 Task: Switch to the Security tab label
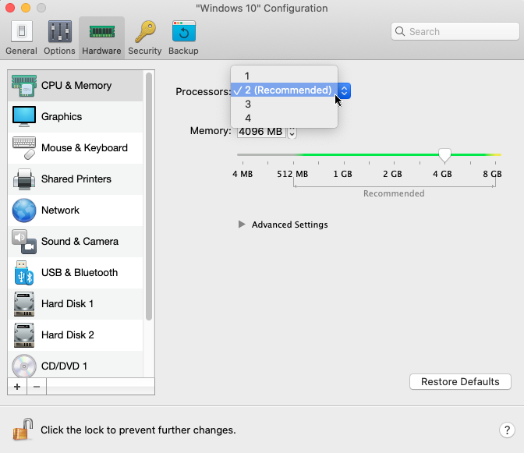point(145,51)
